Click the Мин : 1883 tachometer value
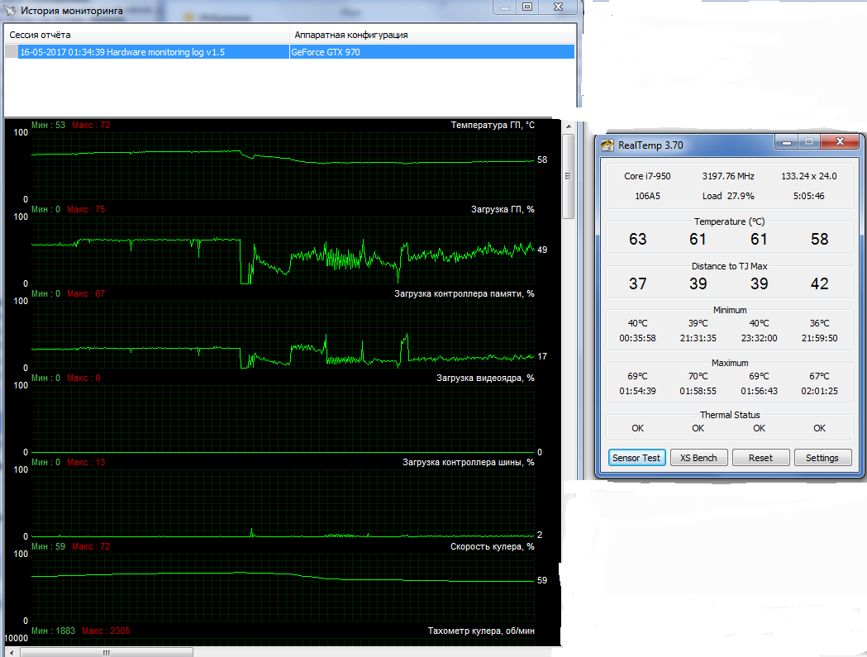This screenshot has height=657, width=867. 53,631
